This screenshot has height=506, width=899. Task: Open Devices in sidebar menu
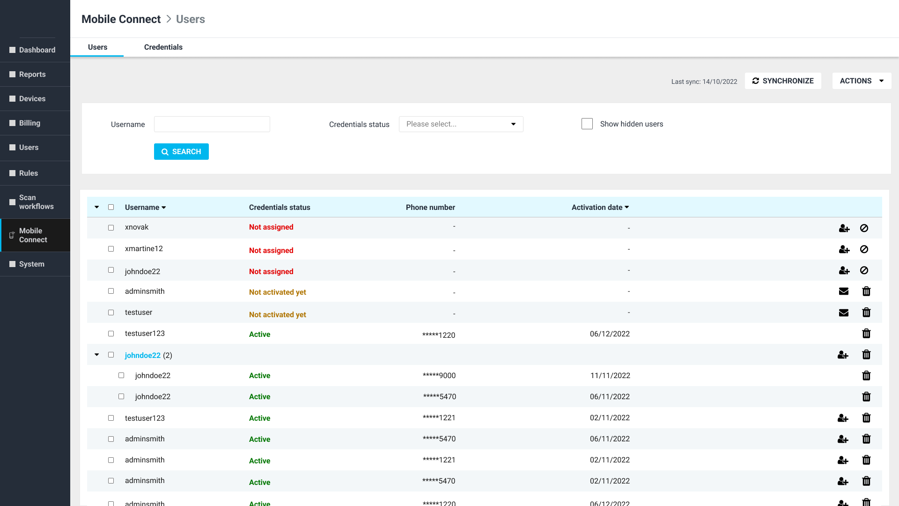click(x=32, y=99)
